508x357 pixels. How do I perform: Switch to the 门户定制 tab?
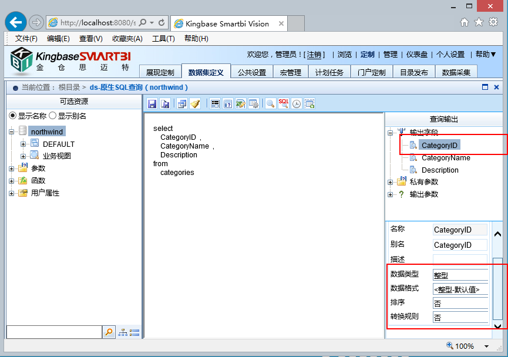click(372, 72)
